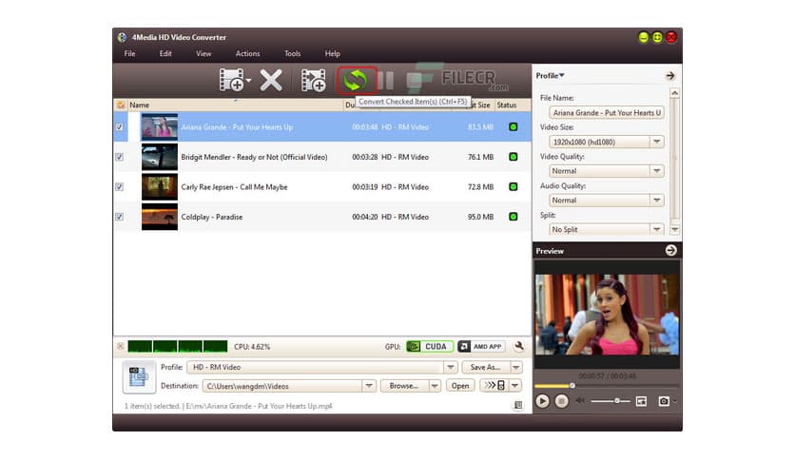Open the Actions menu

point(247,54)
